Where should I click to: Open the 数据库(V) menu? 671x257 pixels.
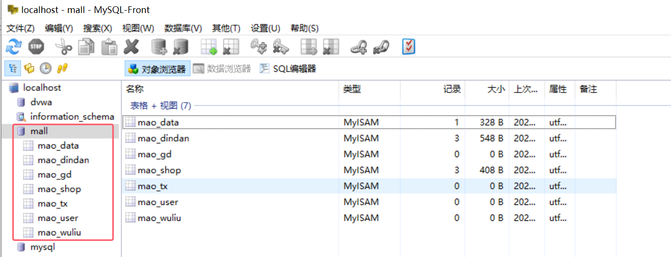point(183,28)
